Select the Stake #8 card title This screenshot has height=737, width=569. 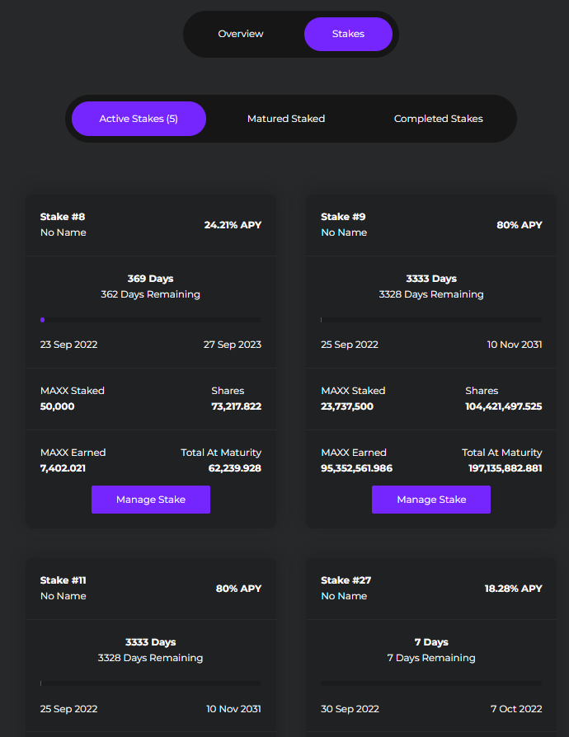(x=63, y=217)
